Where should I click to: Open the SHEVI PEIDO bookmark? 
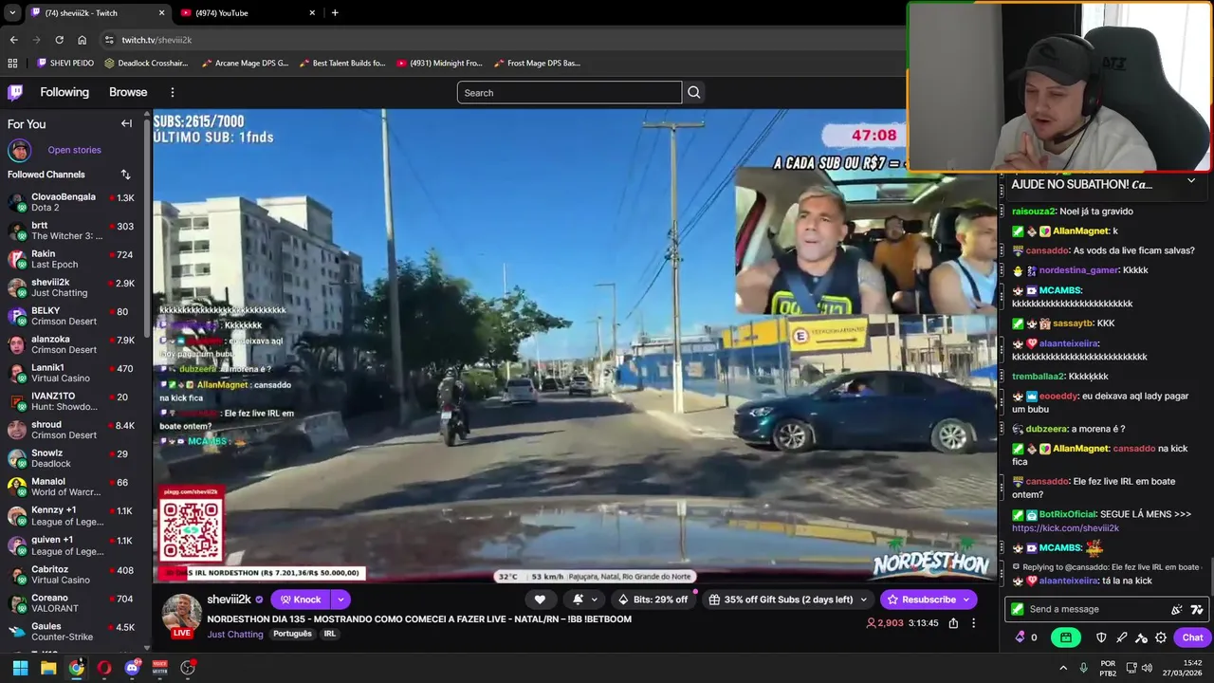65,63
